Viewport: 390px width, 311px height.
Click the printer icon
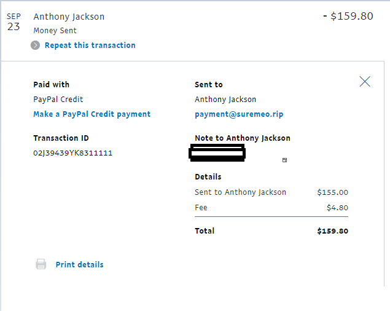point(41,264)
